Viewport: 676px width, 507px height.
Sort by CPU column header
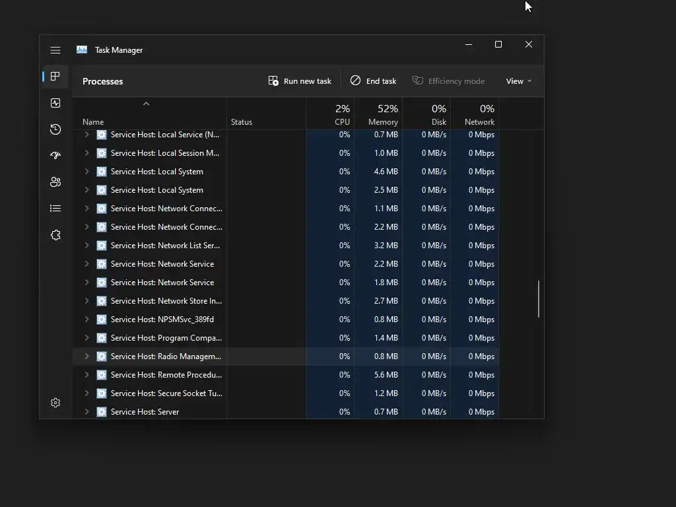click(330, 114)
